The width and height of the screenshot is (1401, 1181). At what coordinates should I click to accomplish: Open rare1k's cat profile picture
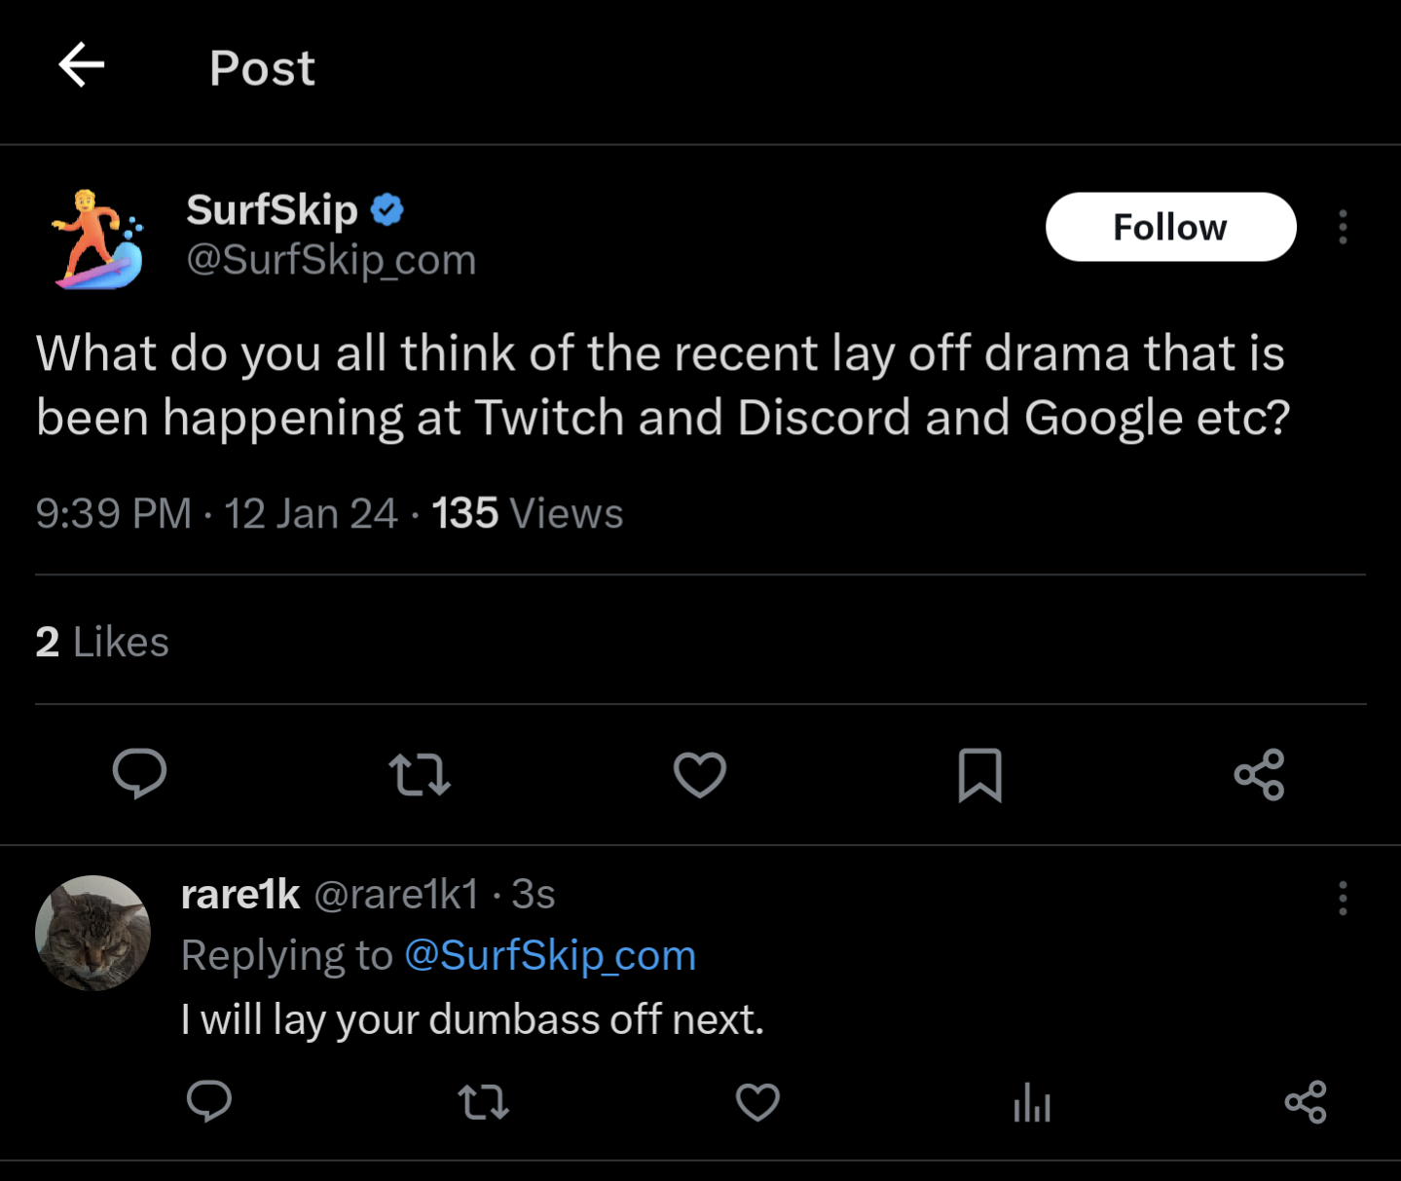coord(92,933)
